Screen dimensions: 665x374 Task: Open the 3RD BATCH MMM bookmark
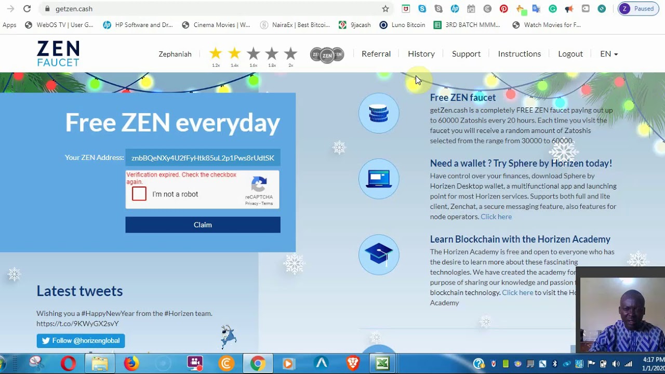[x=467, y=25]
